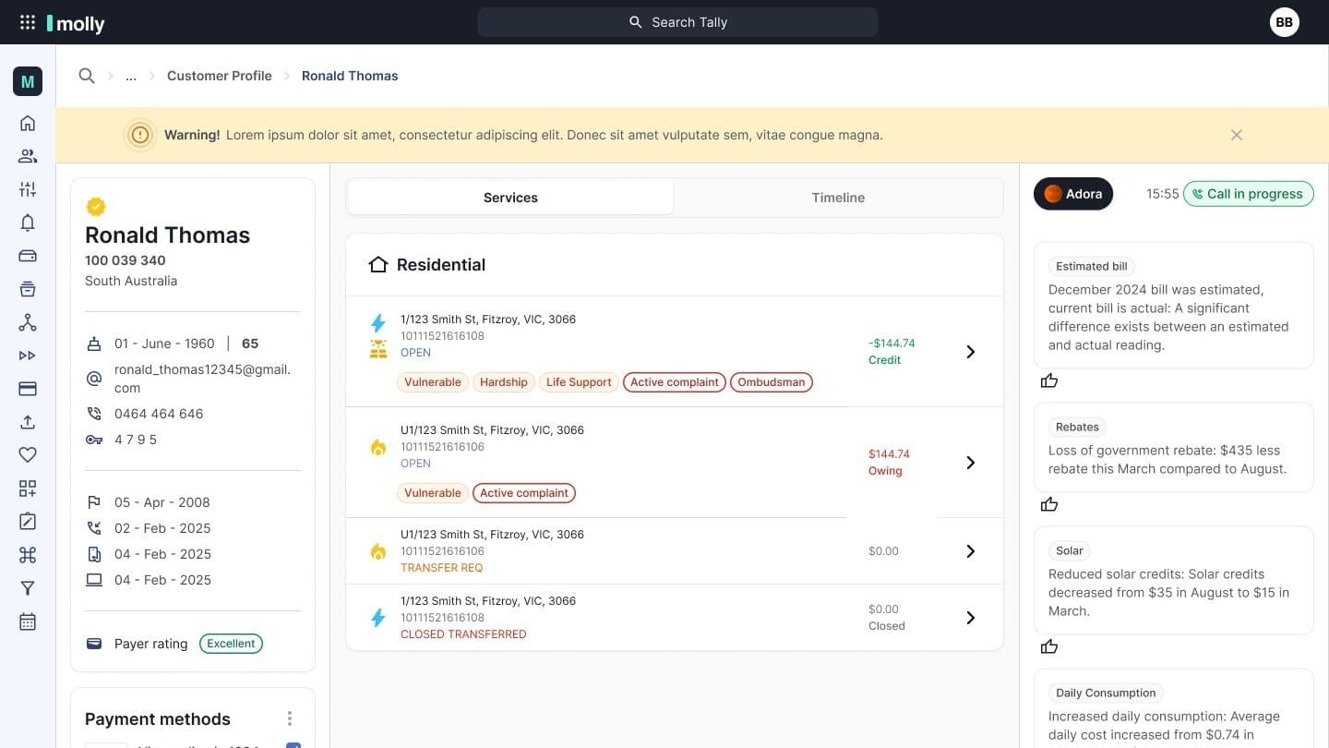The image size is (1329, 748).
Task: Click the Call in progress badge
Action: [x=1248, y=194]
